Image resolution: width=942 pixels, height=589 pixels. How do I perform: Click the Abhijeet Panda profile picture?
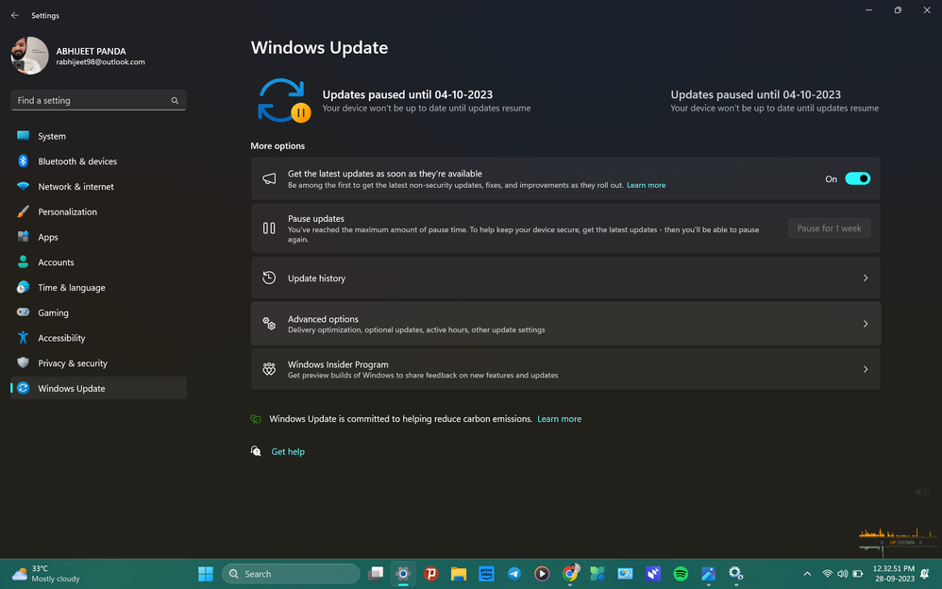point(29,56)
